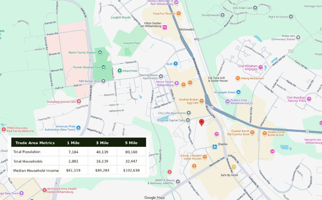
Task: Select Golden Corral Buffet icon
Action: tap(265, 133)
